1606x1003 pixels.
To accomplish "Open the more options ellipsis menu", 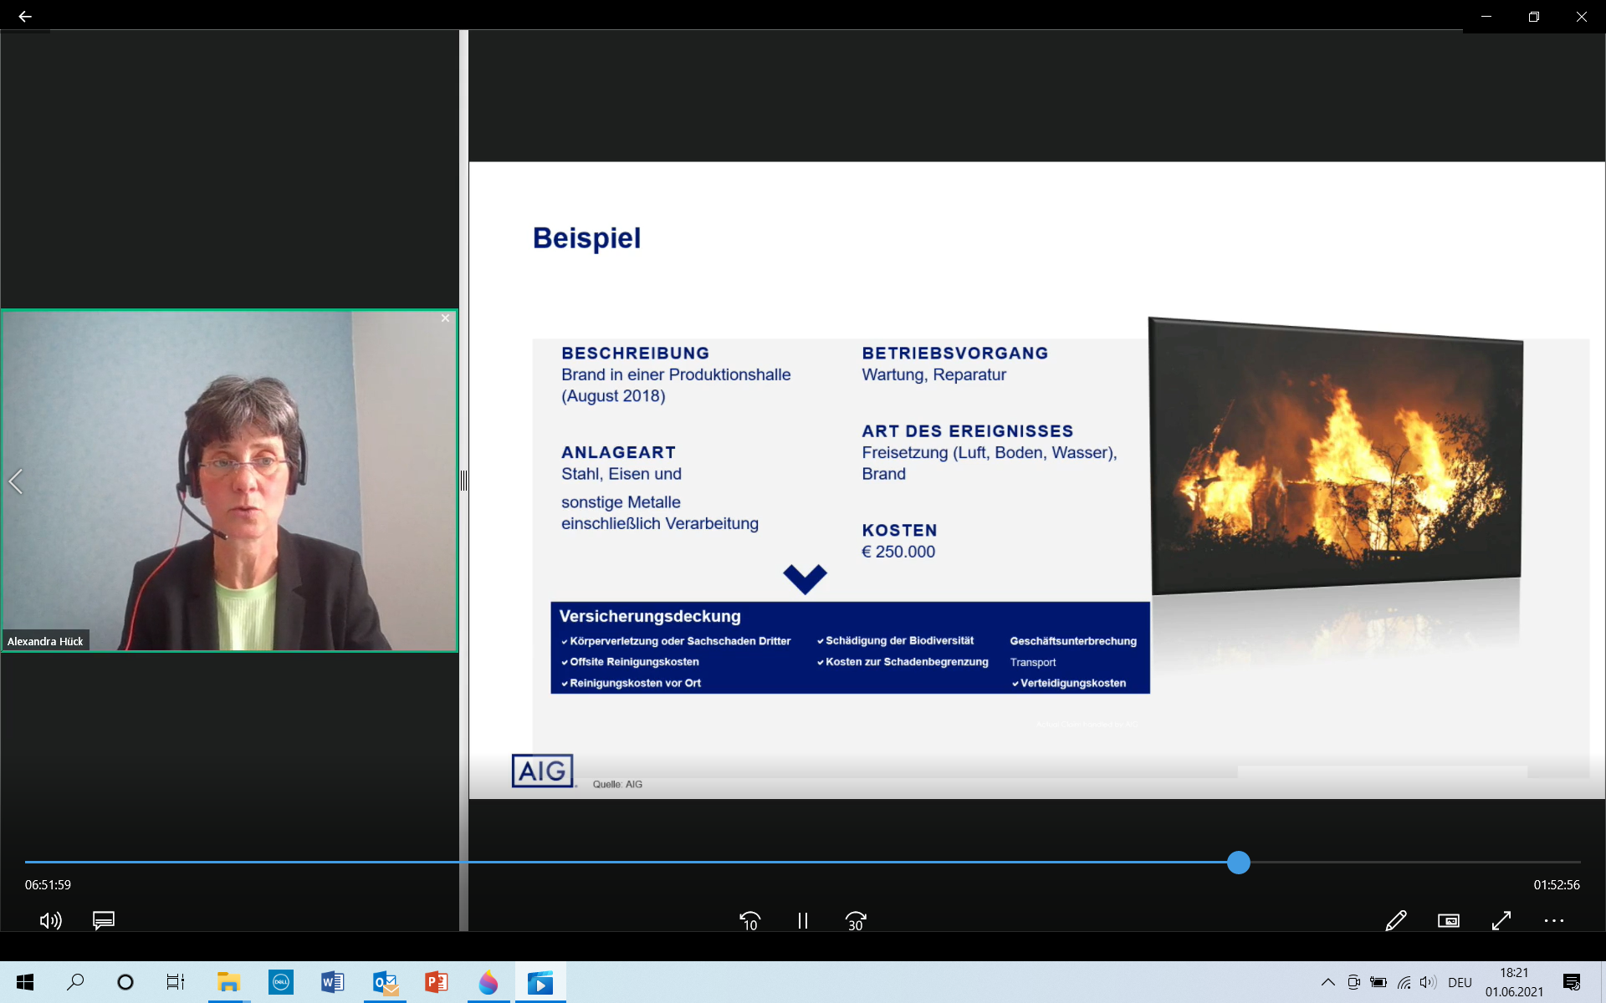I will click(x=1553, y=920).
